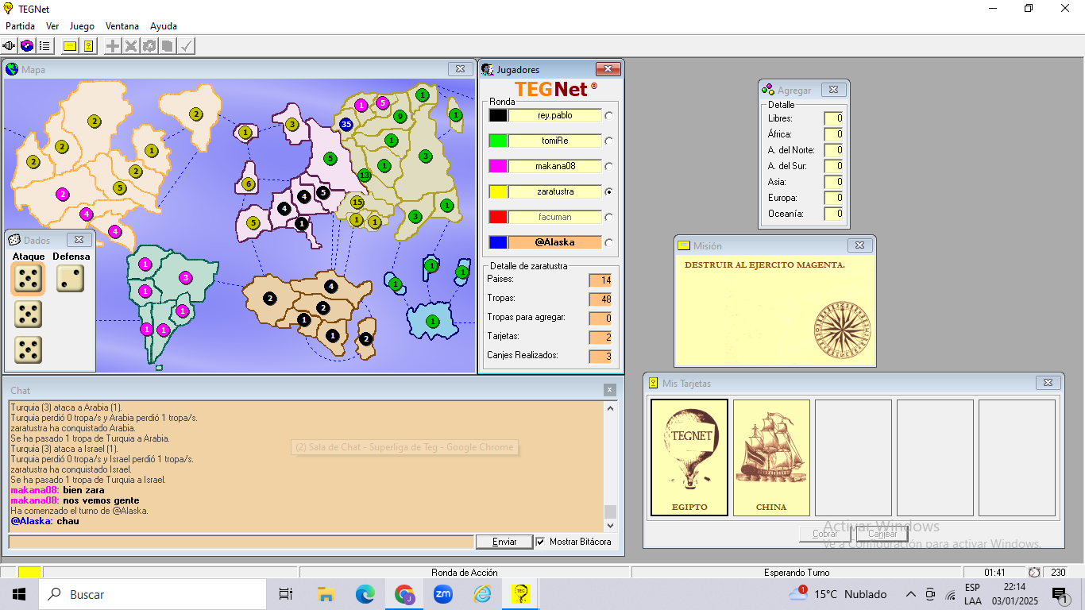Click the red color swatch for facuman
The height and width of the screenshot is (610, 1085).
[x=498, y=217]
